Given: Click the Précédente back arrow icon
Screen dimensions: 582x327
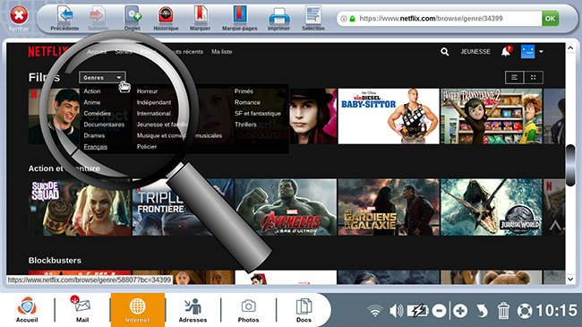Looking at the screenshot, I should 65,15.
